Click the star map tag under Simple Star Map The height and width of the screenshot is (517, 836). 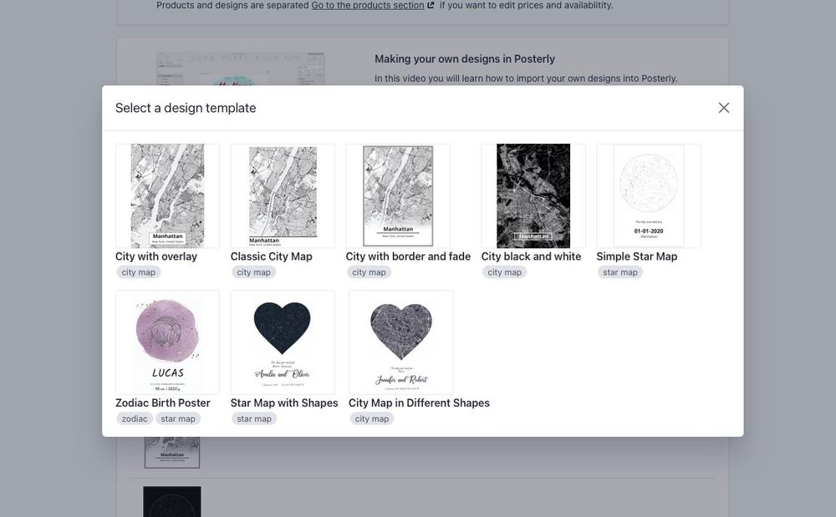619,271
